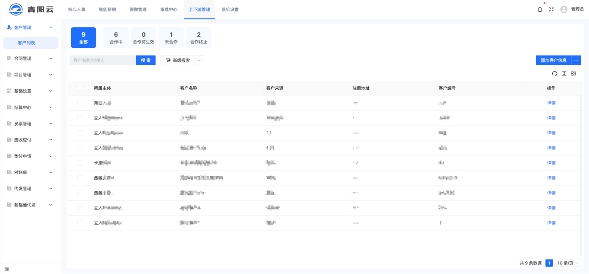This screenshot has width=589, height=274.
Task: Click the 结算中心 folder icon
Action: 9,107
